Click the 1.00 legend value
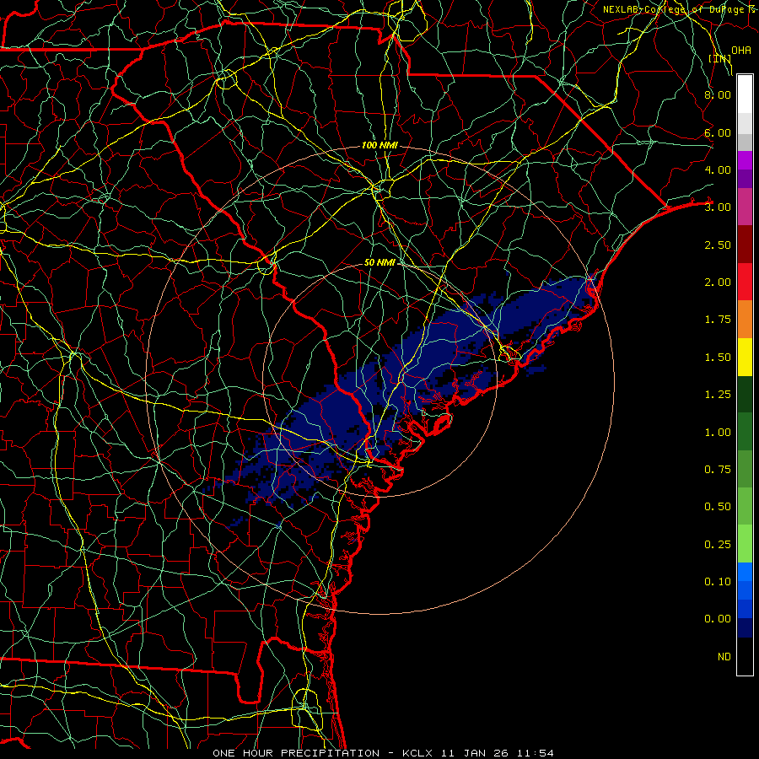The image size is (759, 759). (x=718, y=433)
